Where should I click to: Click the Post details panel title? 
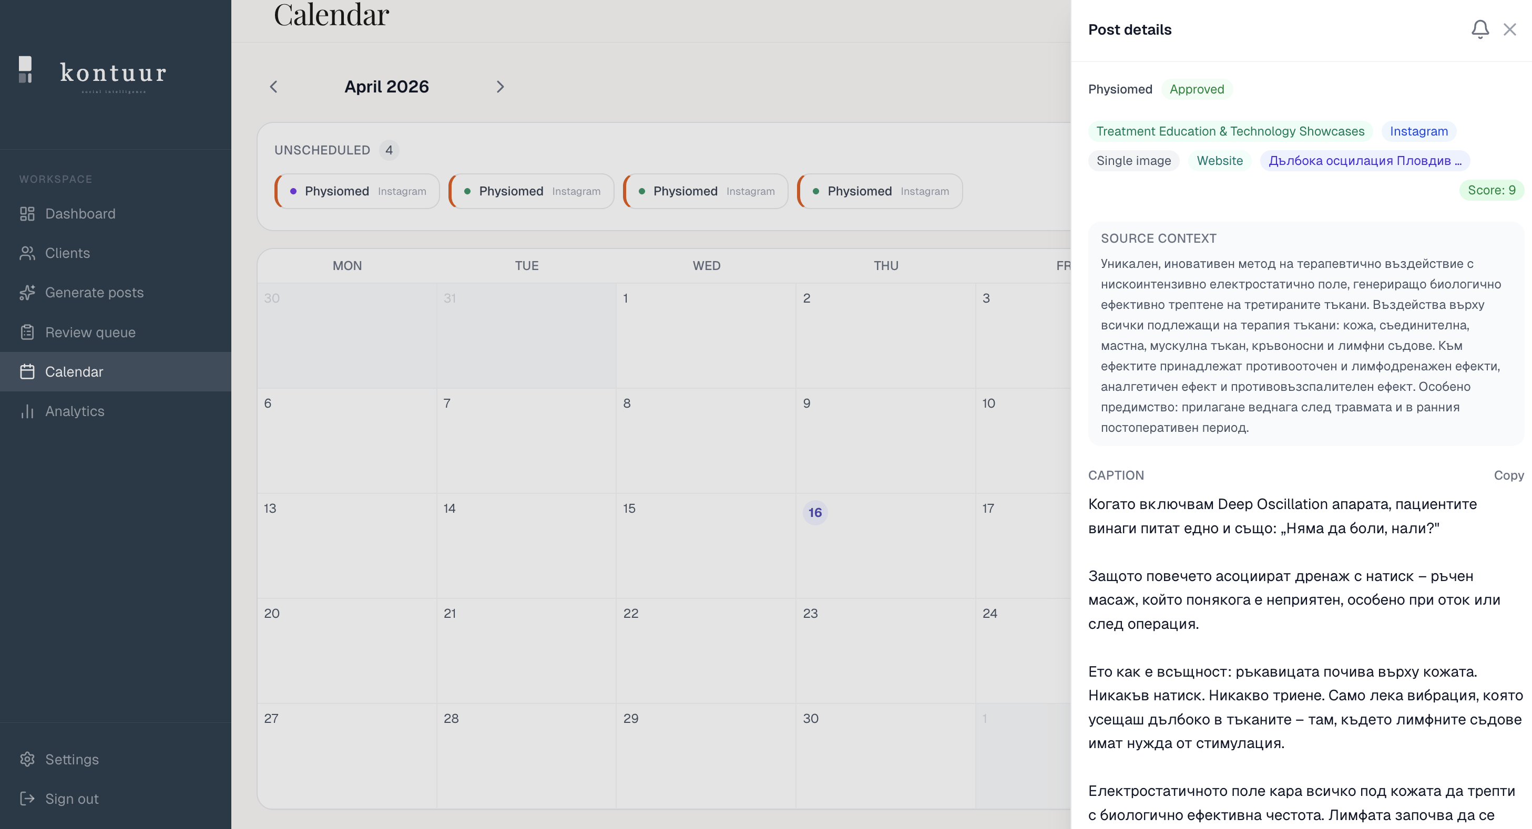[1129, 30]
